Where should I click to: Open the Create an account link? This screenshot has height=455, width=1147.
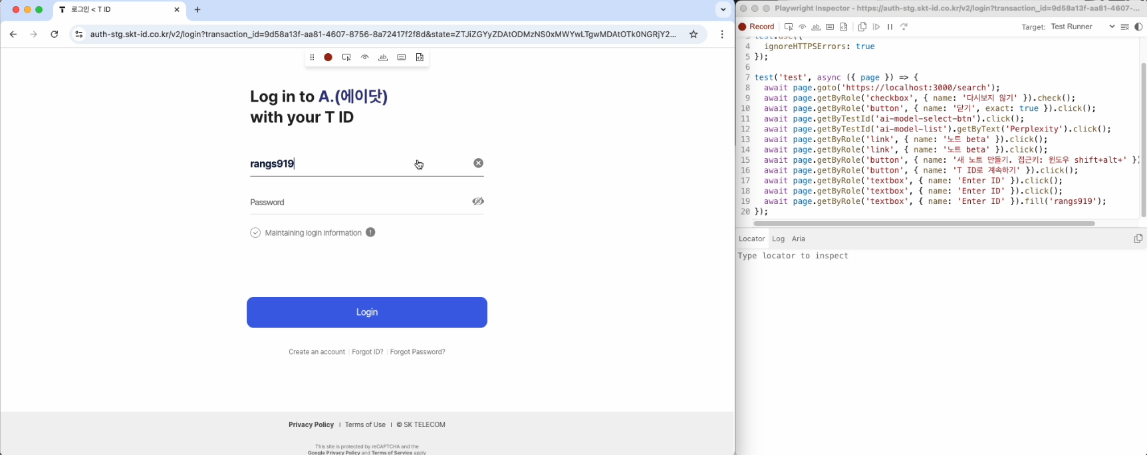(317, 352)
